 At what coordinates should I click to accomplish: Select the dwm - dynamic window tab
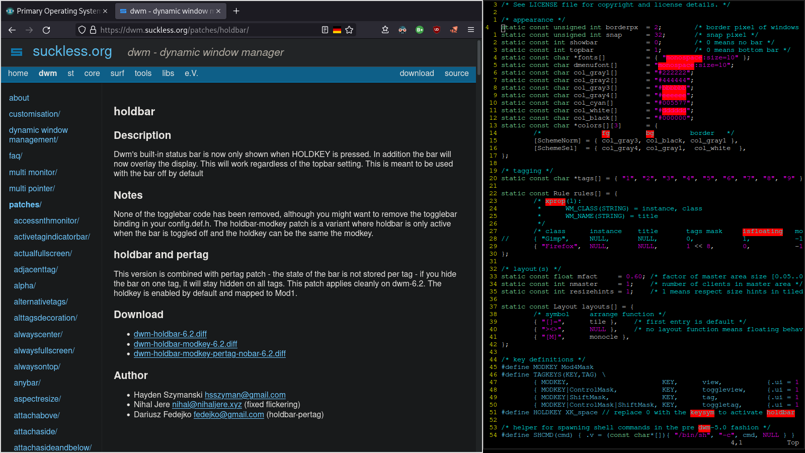(x=171, y=11)
